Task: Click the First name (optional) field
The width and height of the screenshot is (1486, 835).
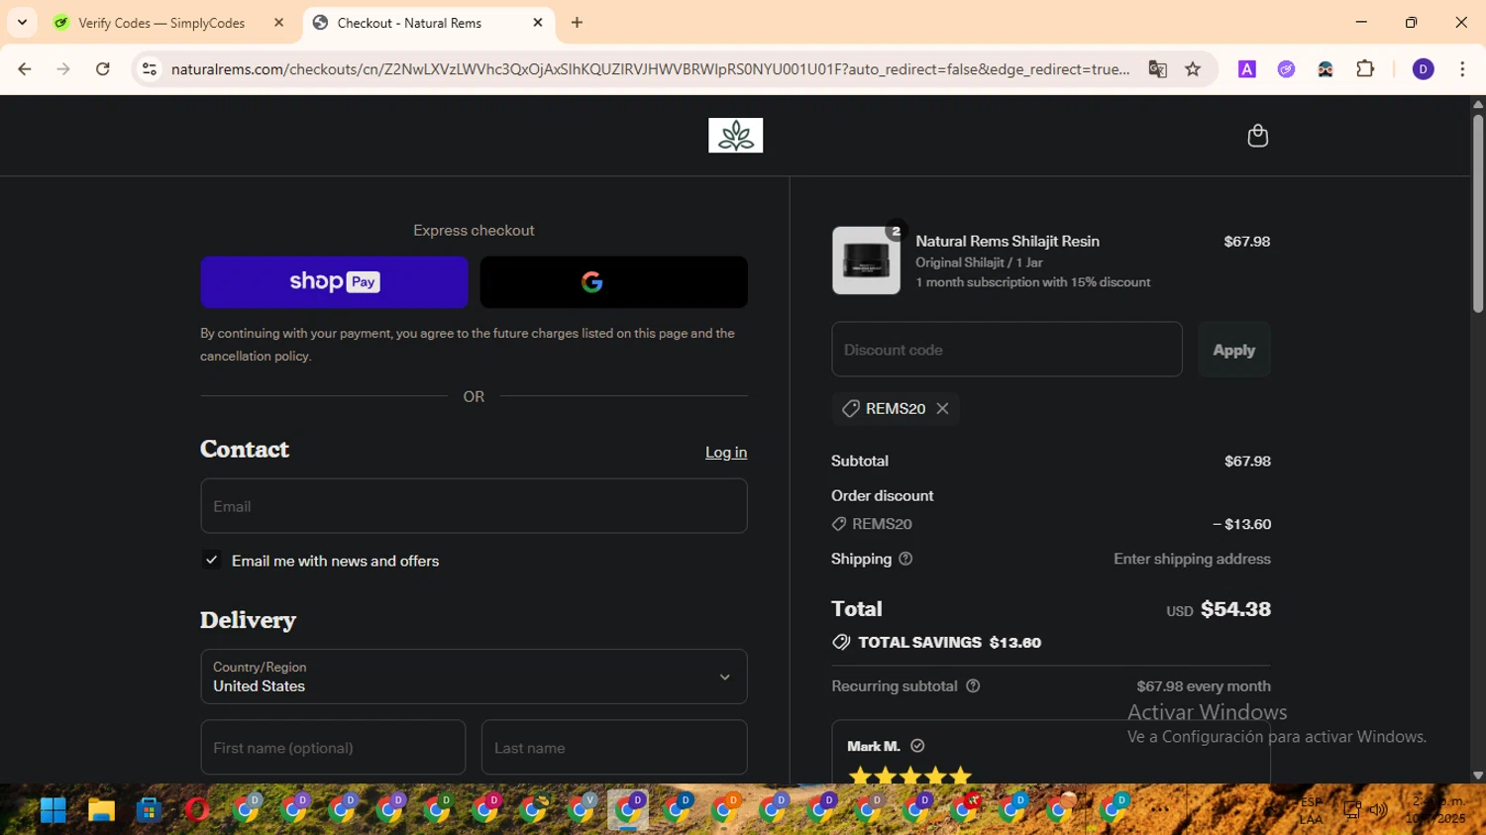Action: pyautogui.click(x=333, y=748)
